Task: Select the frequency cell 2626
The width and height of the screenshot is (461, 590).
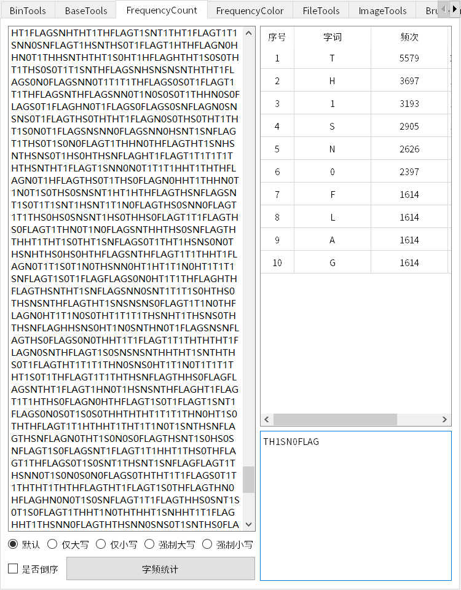Action: click(409, 149)
